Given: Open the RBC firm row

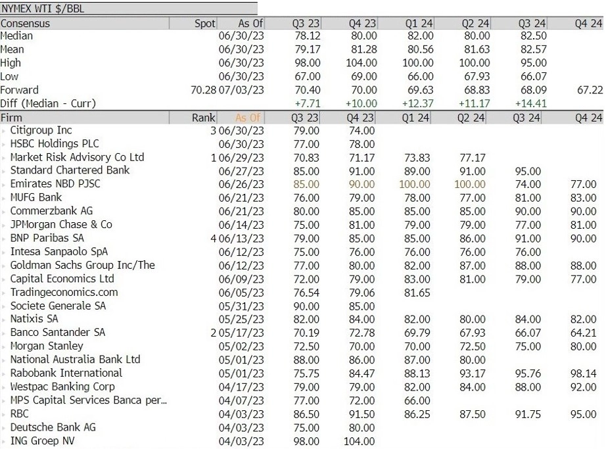Looking at the screenshot, I should 302,414.
